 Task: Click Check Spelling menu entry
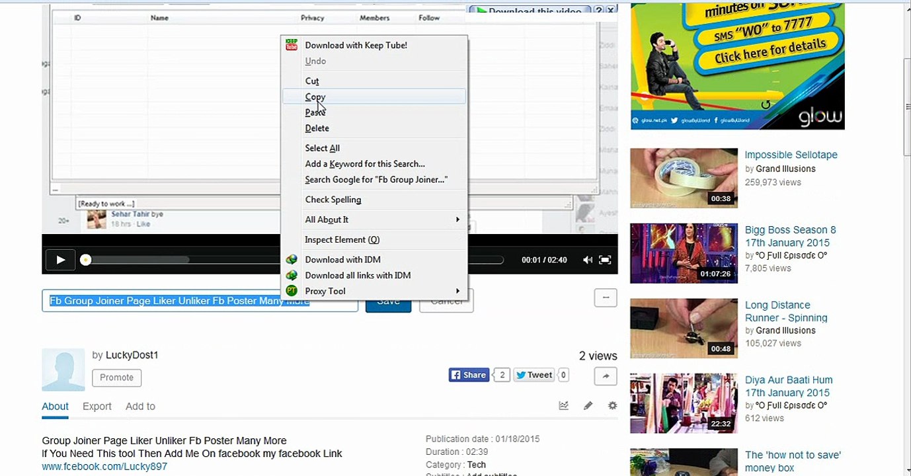(x=375, y=200)
